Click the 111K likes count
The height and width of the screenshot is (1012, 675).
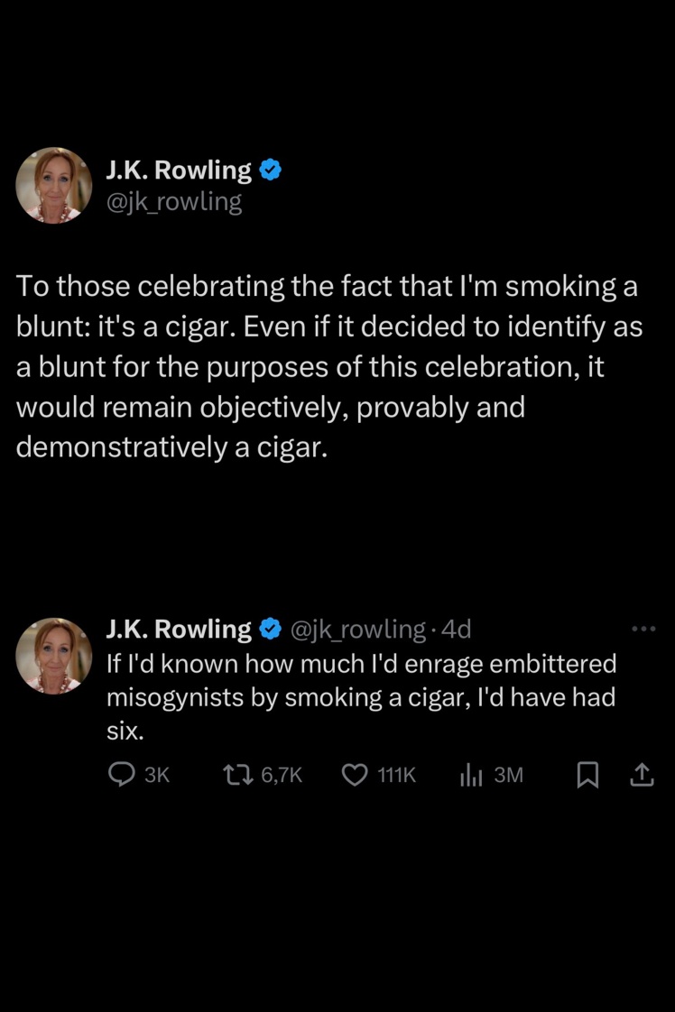[x=395, y=775]
